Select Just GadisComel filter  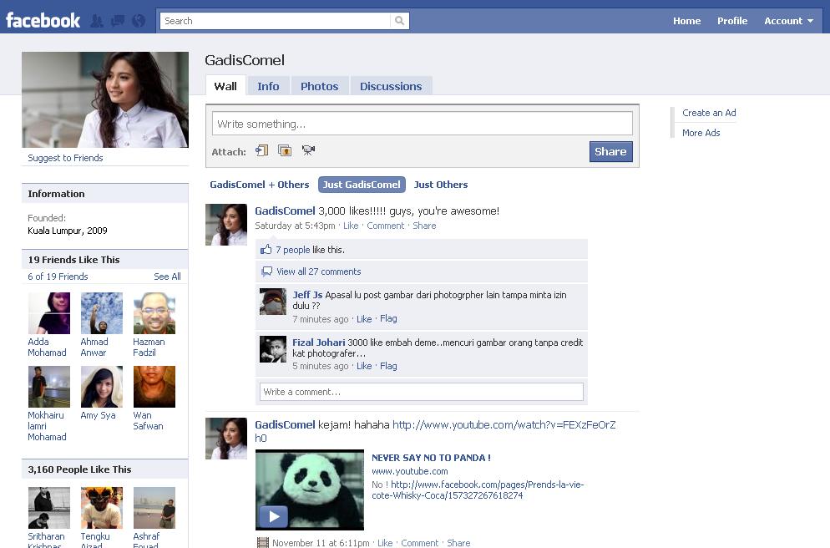(x=362, y=185)
